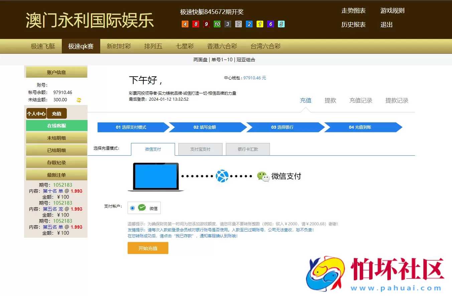Image resolution: width=452 pixels, height=296 pixels.
Task: Click the 在线客服 customer service button
Action: tap(56, 125)
